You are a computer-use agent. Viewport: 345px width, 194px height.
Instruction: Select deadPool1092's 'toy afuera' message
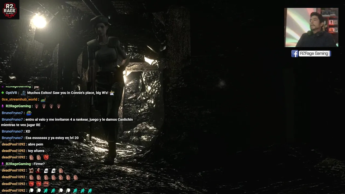(x=36, y=151)
